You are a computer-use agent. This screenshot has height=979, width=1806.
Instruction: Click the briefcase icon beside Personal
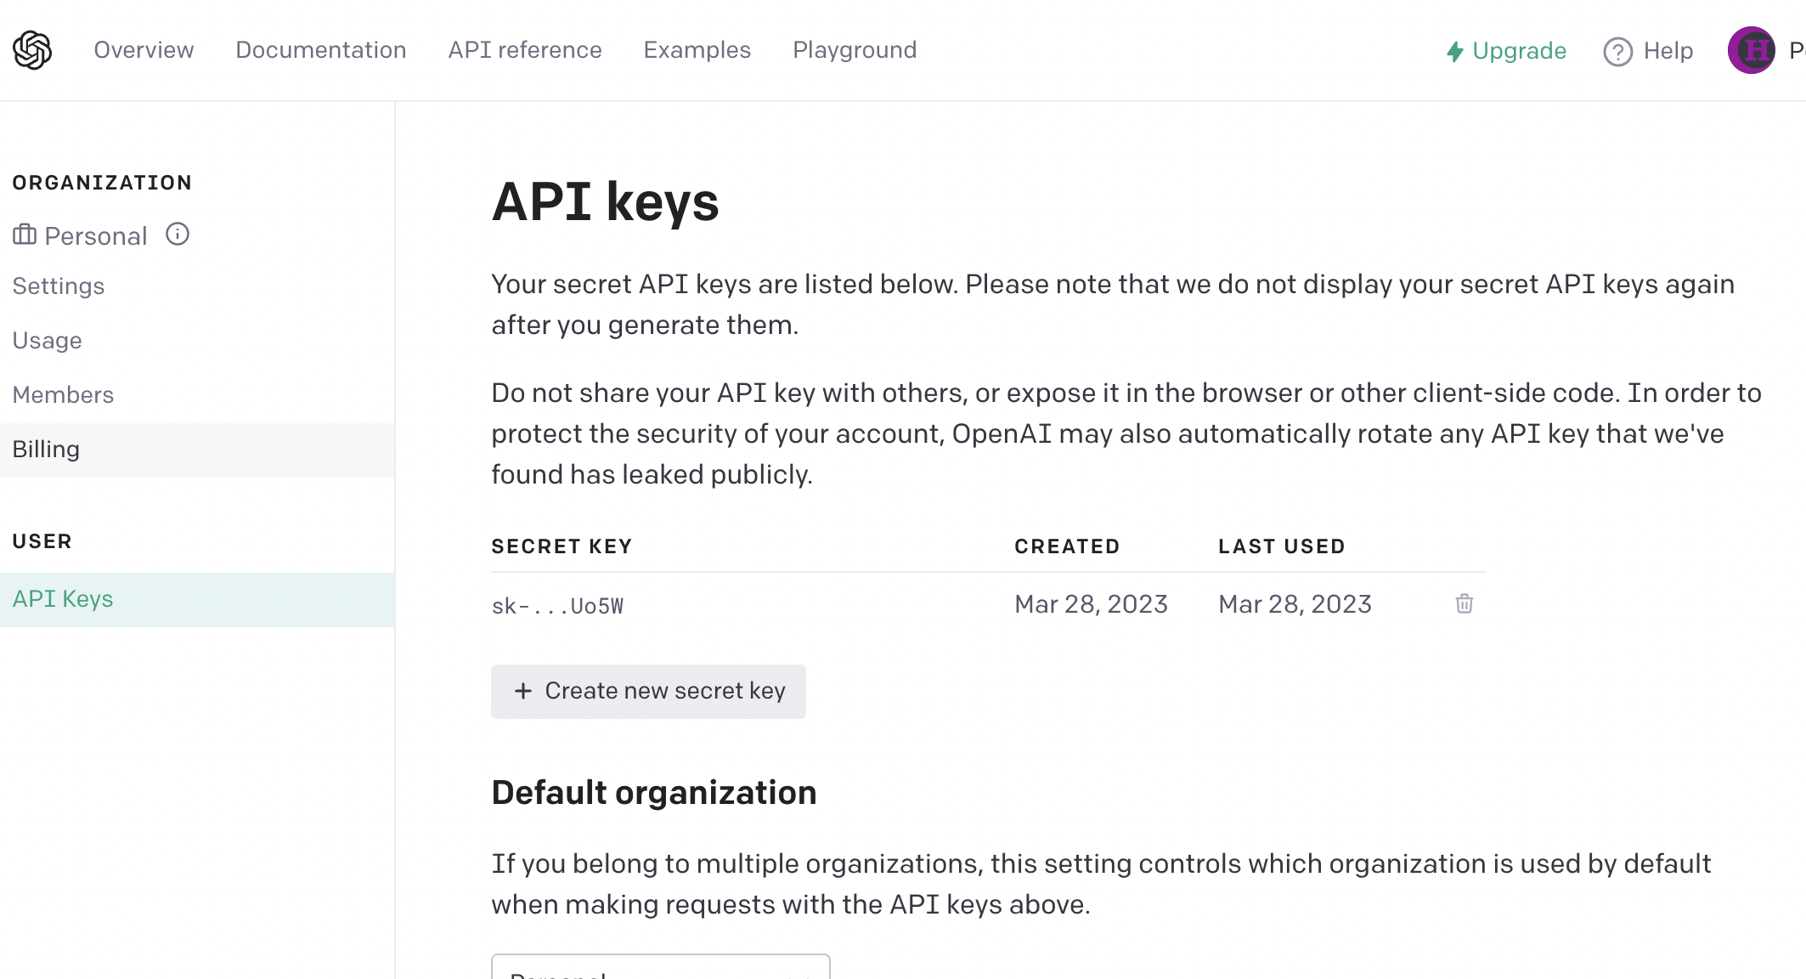pos(24,235)
